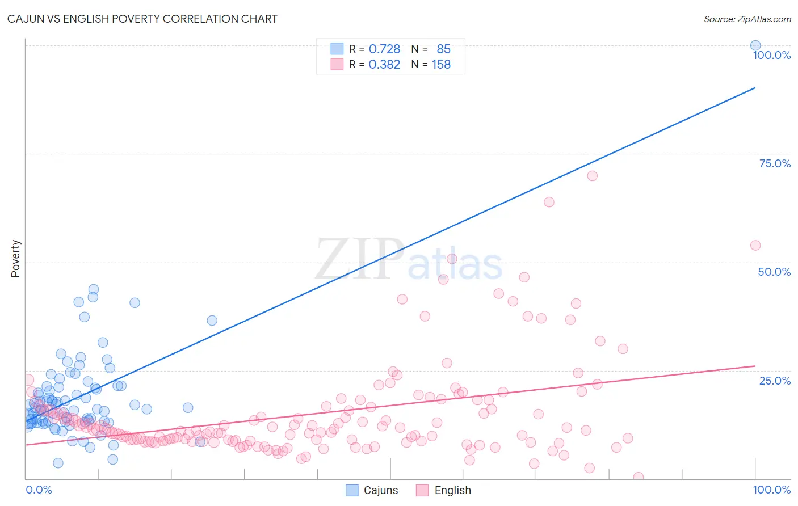798x506 pixels.
Task: Click the 0.728 correlation value
Action: click(x=384, y=49)
